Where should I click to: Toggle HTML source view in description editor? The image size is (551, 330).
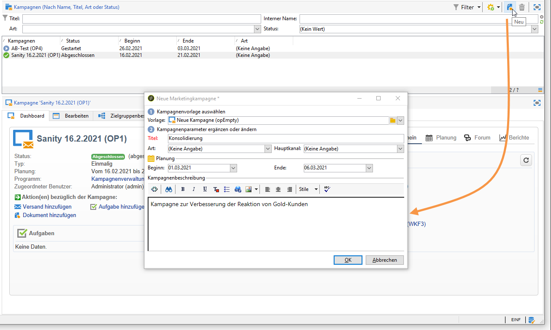154,189
